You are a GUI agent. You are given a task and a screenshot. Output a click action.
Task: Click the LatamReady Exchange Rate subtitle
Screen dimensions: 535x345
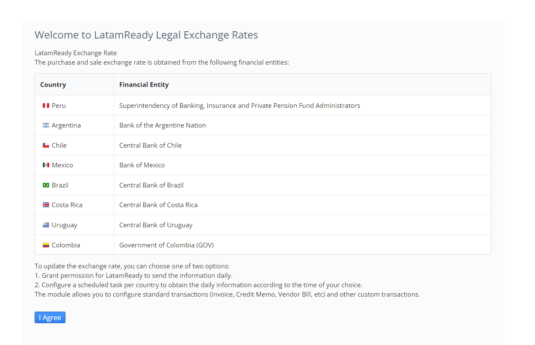tap(76, 53)
